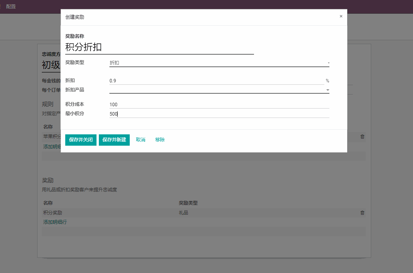Click 添加明细行 under the 奖励 table

55,222
